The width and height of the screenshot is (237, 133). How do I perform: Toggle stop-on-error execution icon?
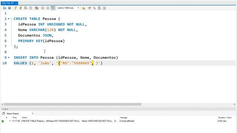(37, 8)
